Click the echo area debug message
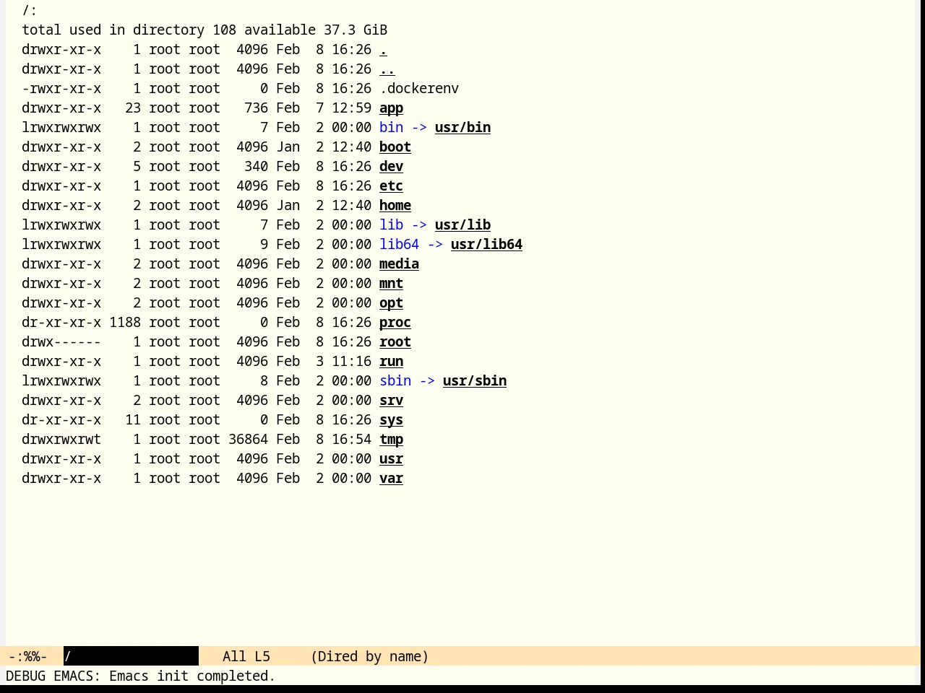 [140, 676]
